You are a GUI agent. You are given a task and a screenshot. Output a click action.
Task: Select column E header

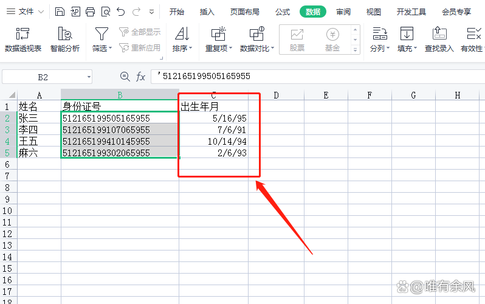[326, 95]
